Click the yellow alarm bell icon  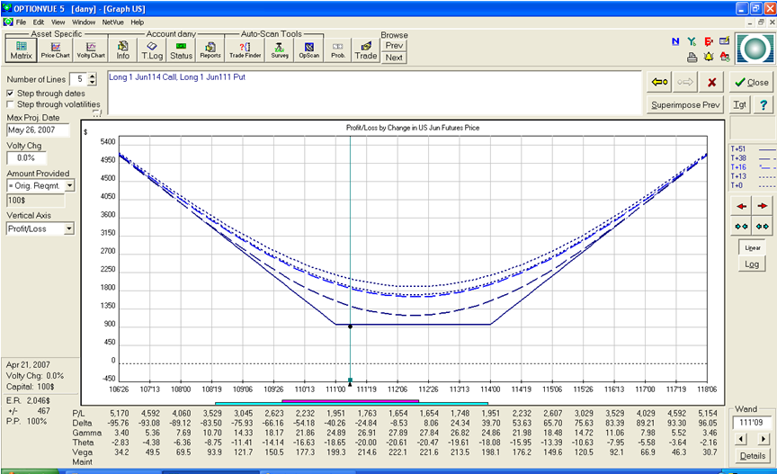click(709, 57)
